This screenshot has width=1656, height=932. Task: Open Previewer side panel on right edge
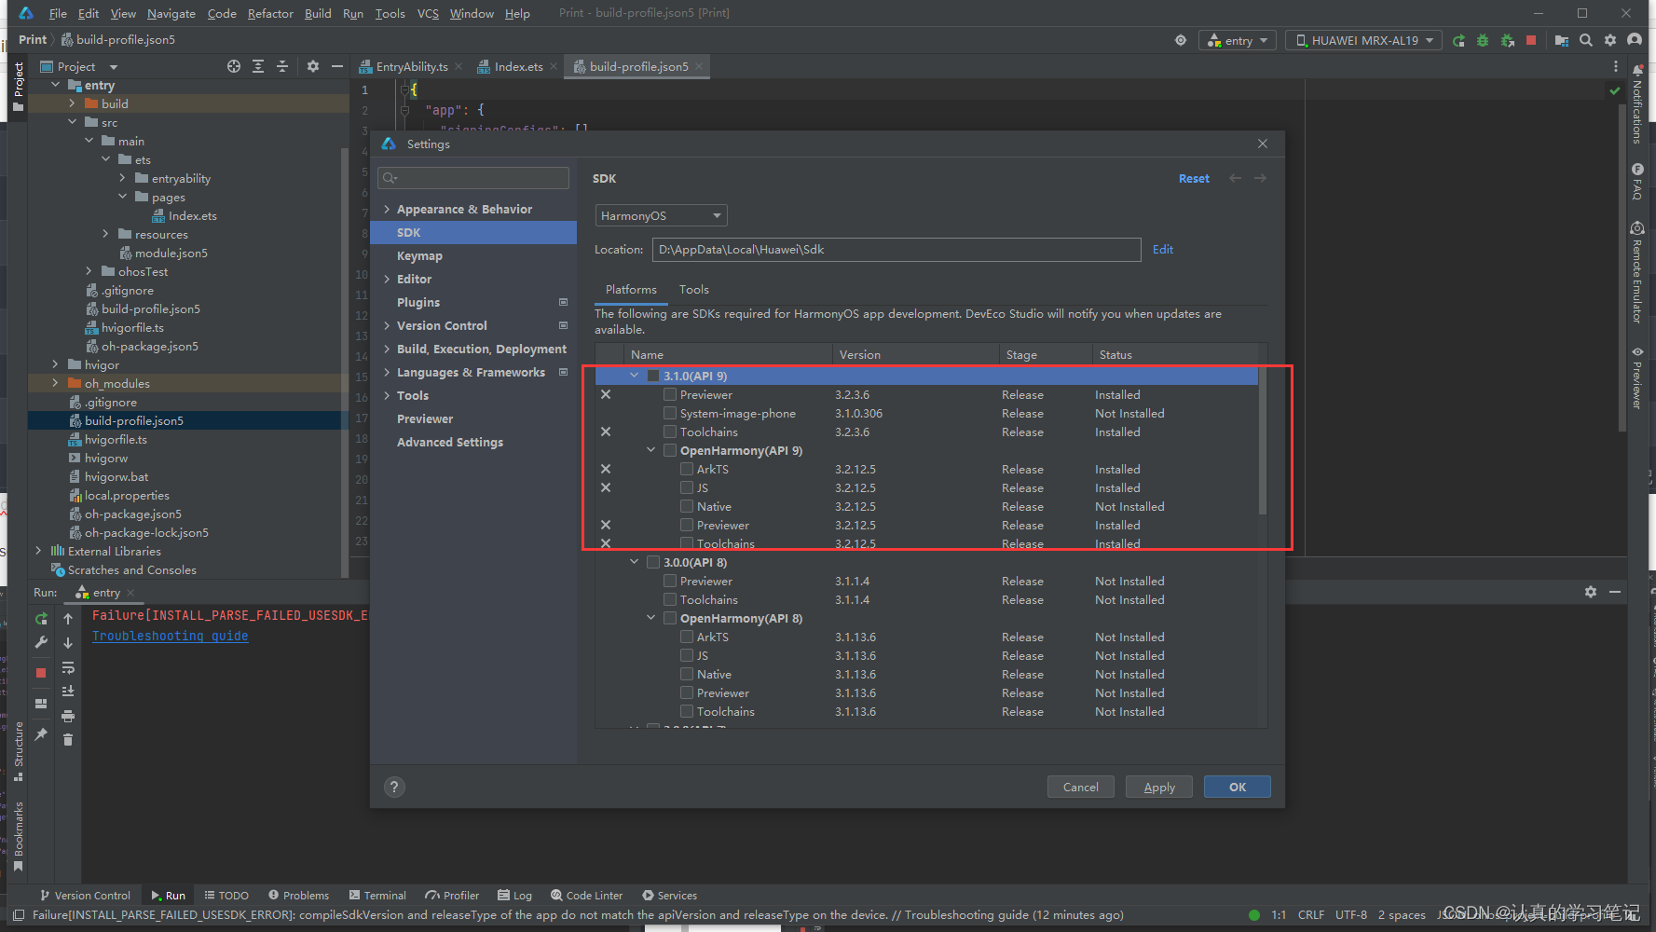pos(1637,377)
